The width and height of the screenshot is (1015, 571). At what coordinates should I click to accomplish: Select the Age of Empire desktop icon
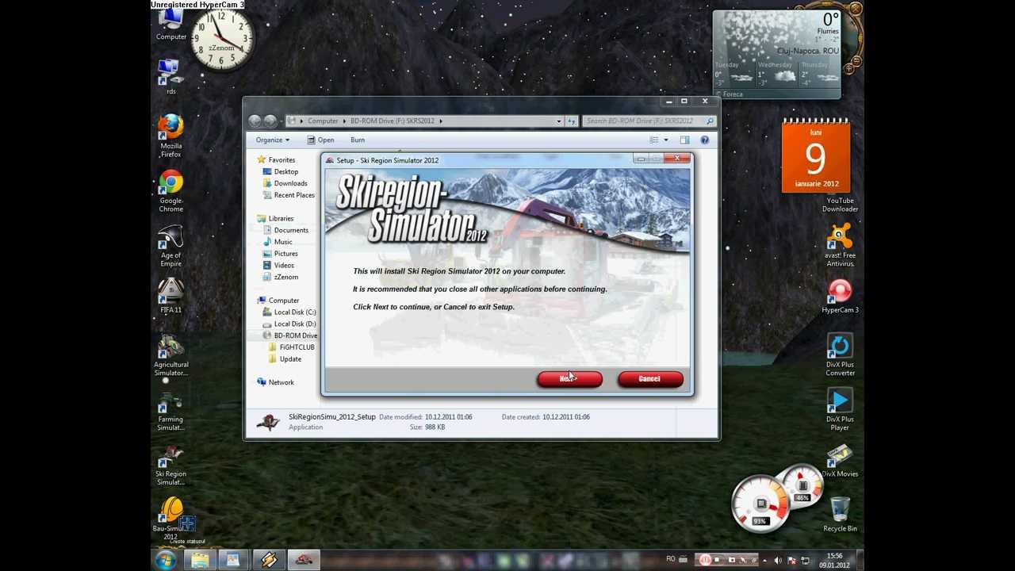(x=170, y=247)
